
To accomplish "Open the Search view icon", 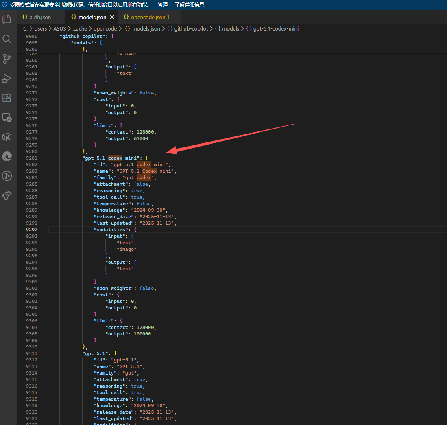I will (x=7, y=39).
